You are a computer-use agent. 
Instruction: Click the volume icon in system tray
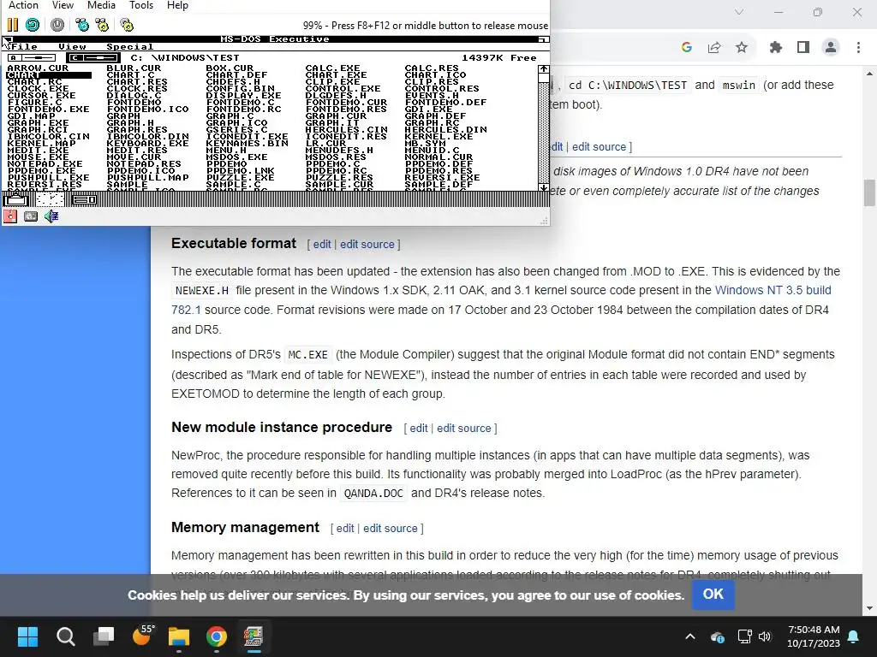(x=765, y=636)
